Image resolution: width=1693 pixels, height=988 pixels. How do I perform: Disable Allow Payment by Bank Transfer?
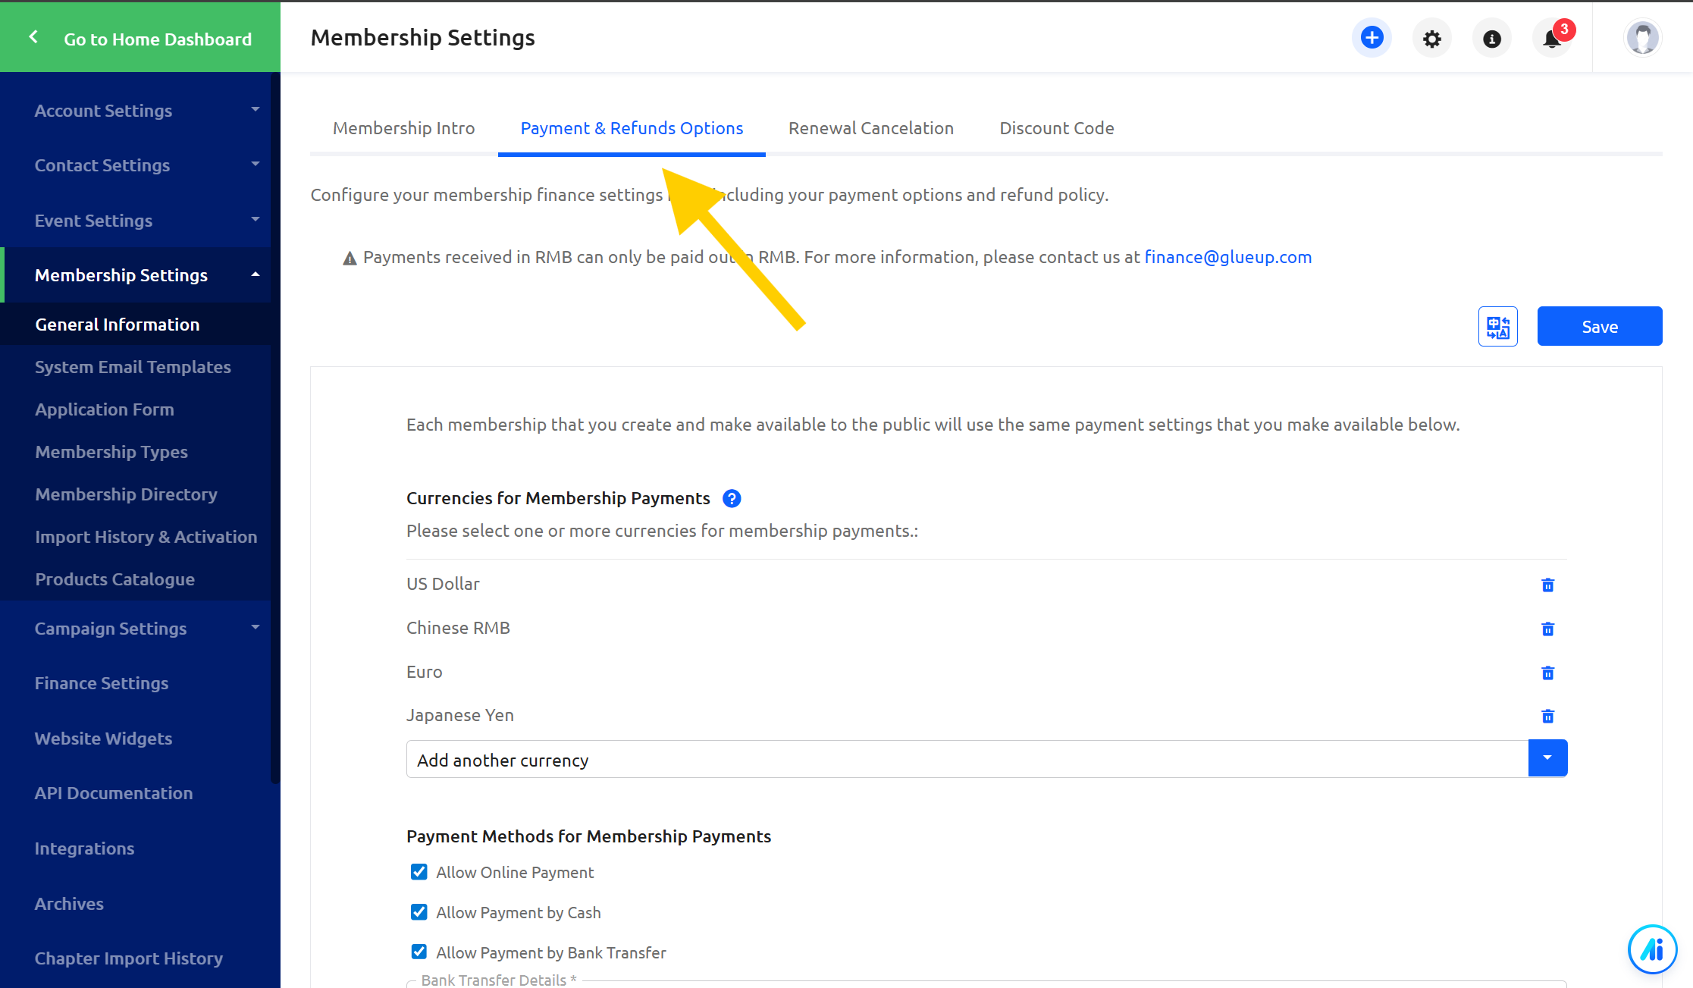pos(419,952)
